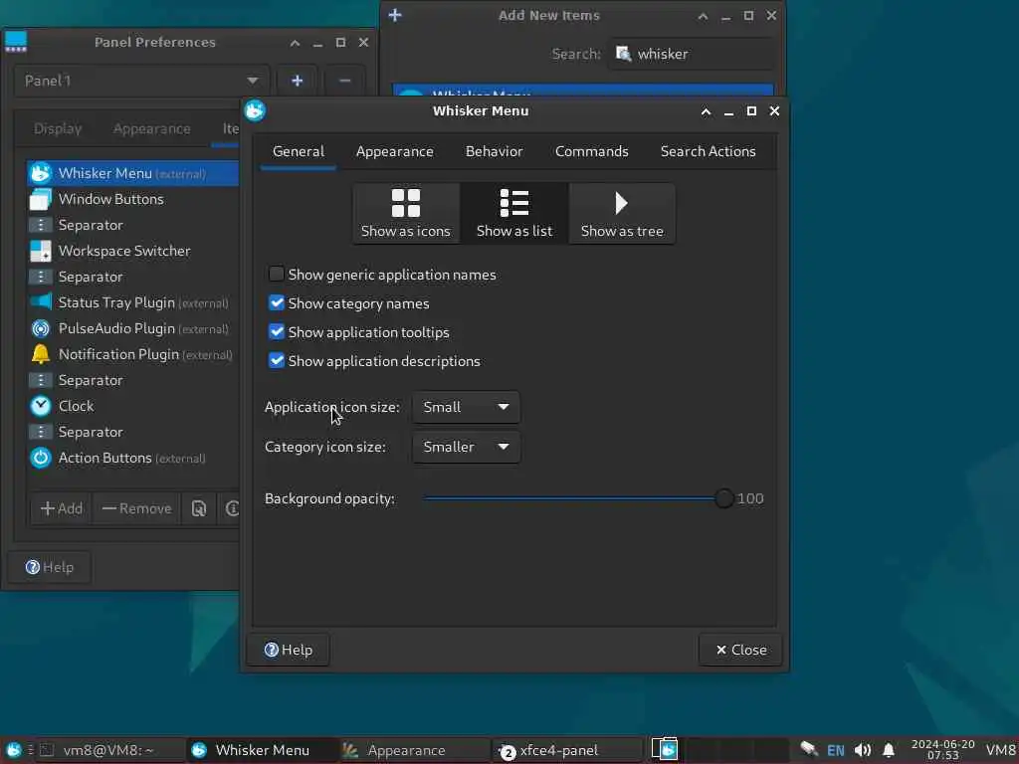Switch to the Behavior tab

pyautogui.click(x=494, y=151)
